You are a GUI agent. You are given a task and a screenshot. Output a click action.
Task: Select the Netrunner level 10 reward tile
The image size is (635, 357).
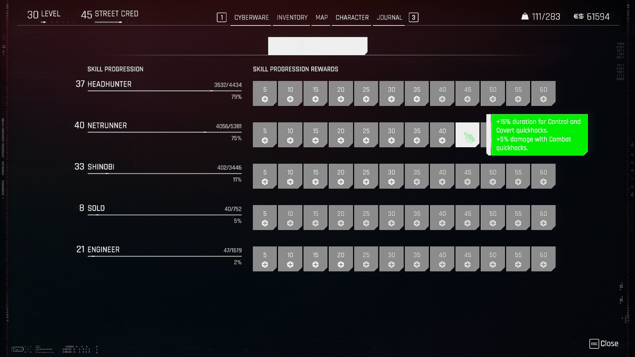point(290,135)
